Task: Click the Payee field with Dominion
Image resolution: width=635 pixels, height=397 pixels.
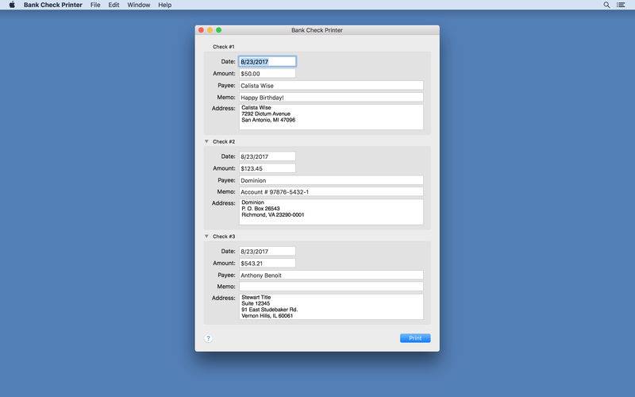Action: point(331,180)
